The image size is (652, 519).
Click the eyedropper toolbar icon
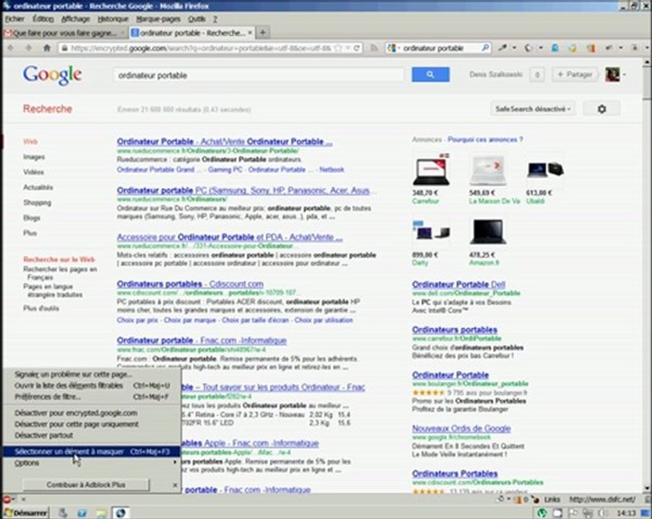coord(503,48)
